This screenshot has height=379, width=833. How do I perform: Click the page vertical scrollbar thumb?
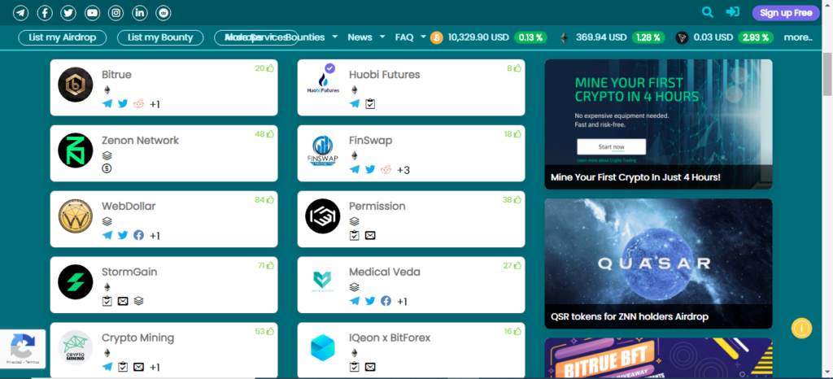pyautogui.click(x=827, y=74)
